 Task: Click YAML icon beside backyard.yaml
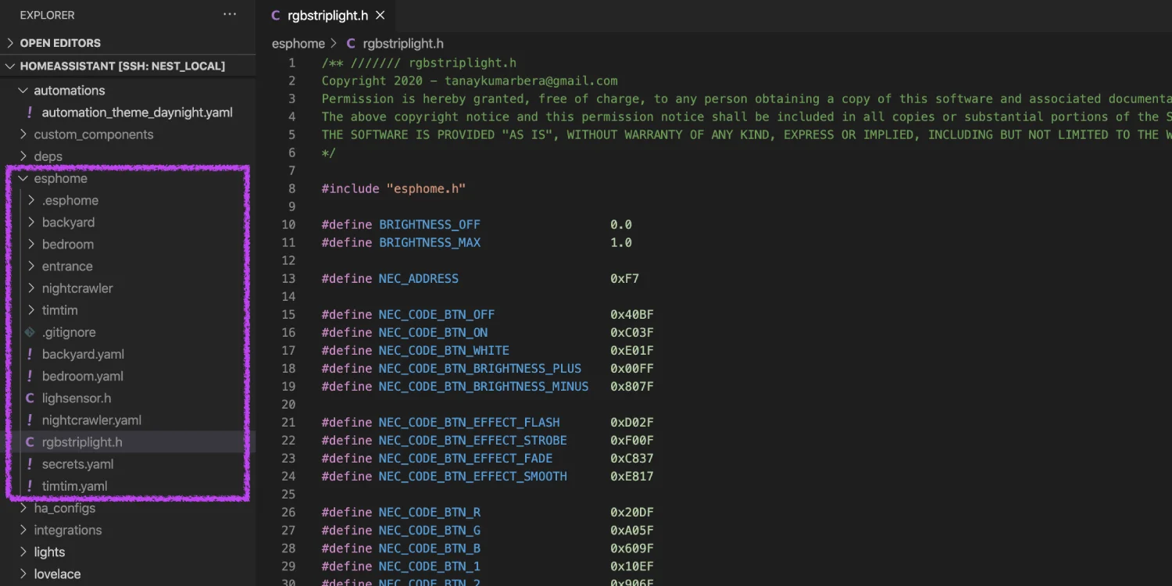[x=30, y=354]
